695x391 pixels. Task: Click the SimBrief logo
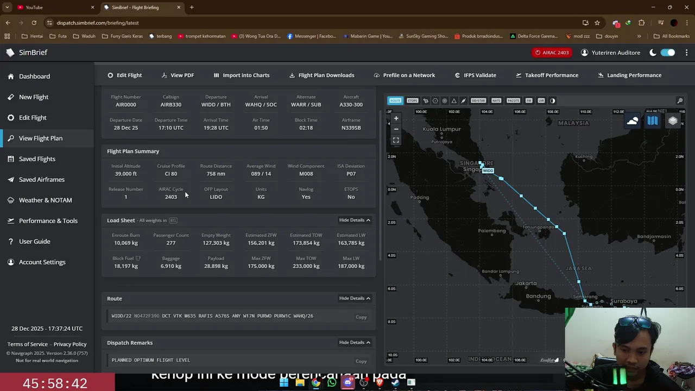click(27, 53)
